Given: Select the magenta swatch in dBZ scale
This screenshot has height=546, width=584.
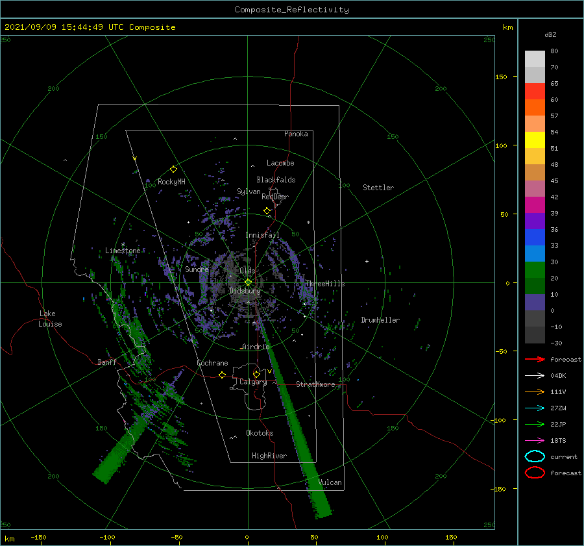Looking at the screenshot, I should (x=535, y=205).
